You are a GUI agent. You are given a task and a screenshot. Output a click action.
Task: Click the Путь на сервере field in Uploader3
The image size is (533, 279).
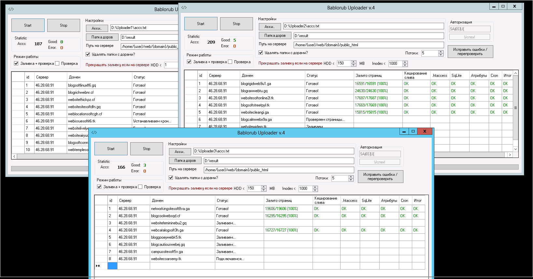point(279,170)
